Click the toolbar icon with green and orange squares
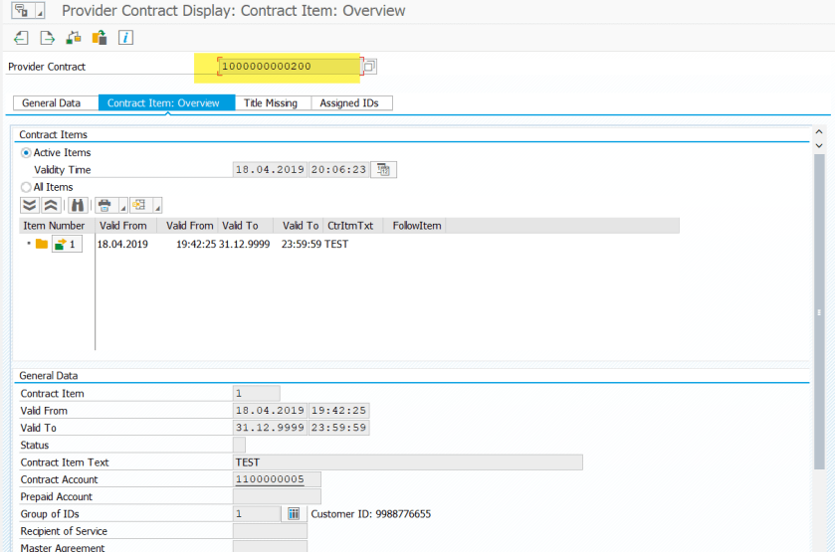Image resolution: width=835 pixels, height=552 pixels. click(74, 38)
